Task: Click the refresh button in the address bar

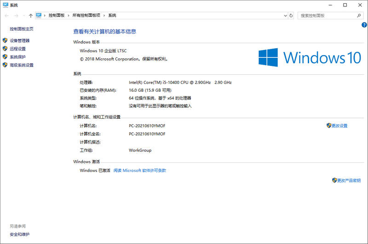Action: point(291,16)
